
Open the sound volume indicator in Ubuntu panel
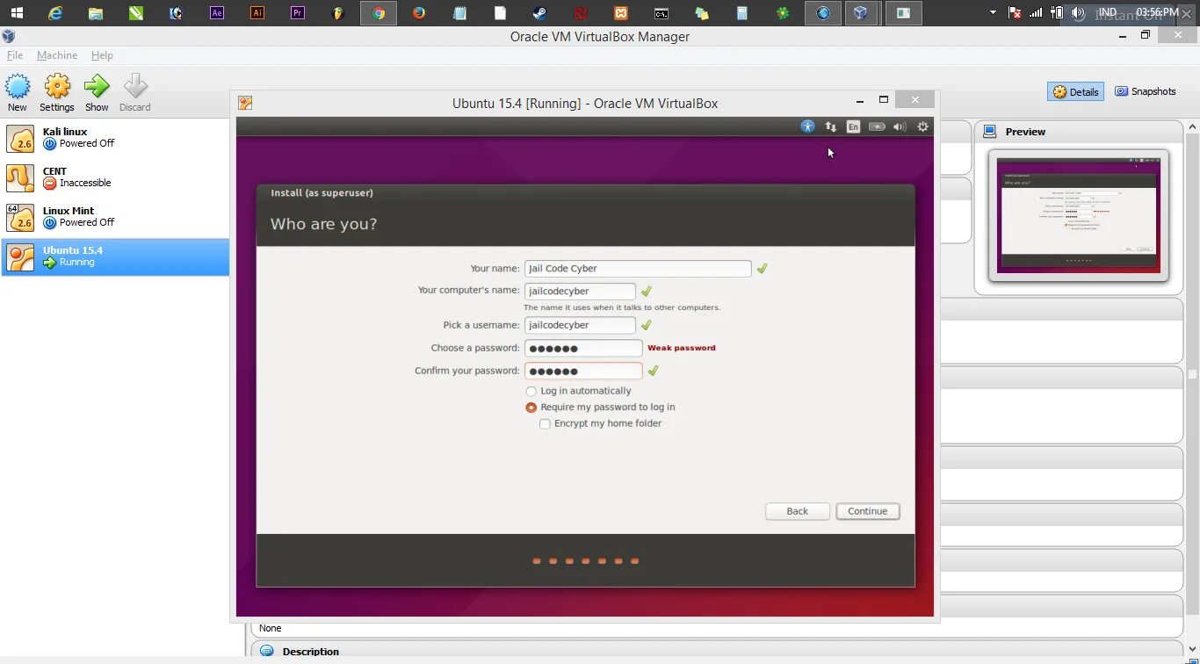coord(900,126)
